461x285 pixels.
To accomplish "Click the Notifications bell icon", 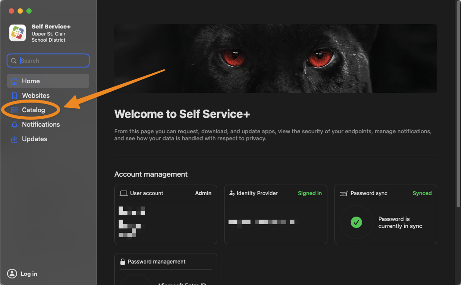I will click(x=14, y=125).
